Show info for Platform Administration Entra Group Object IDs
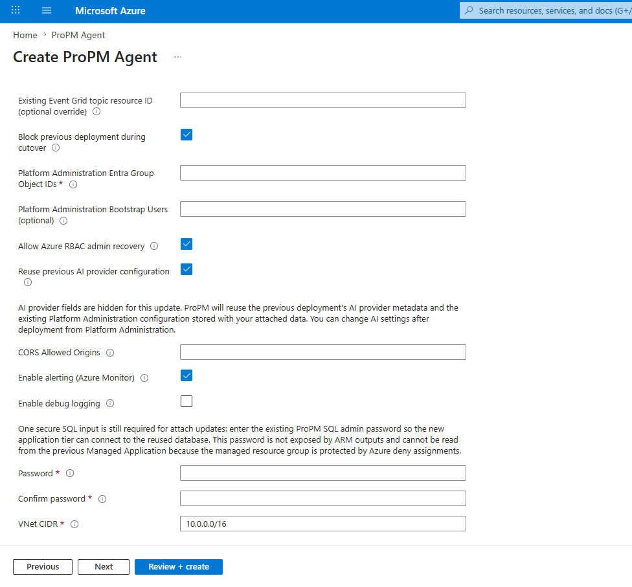This screenshot has height=587, width=632. [73, 184]
